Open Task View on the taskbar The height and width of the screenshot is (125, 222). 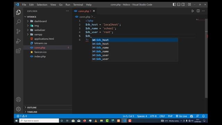67,120
